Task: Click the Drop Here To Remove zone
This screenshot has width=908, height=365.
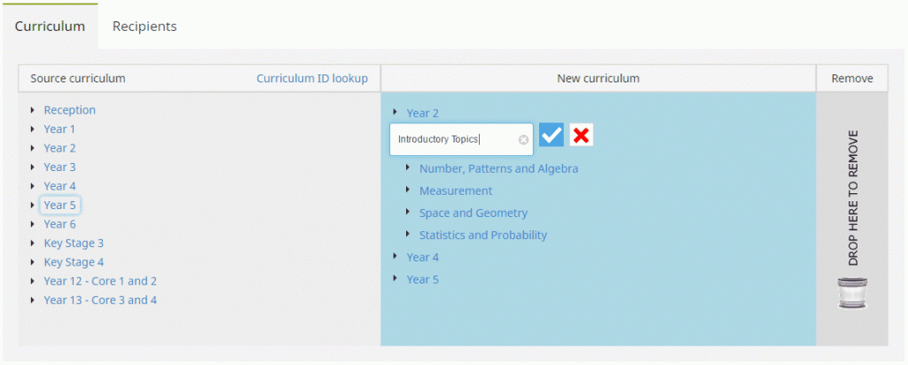Action: click(852, 199)
